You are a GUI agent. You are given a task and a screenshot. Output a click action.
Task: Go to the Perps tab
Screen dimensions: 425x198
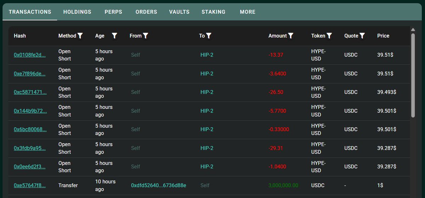(113, 12)
